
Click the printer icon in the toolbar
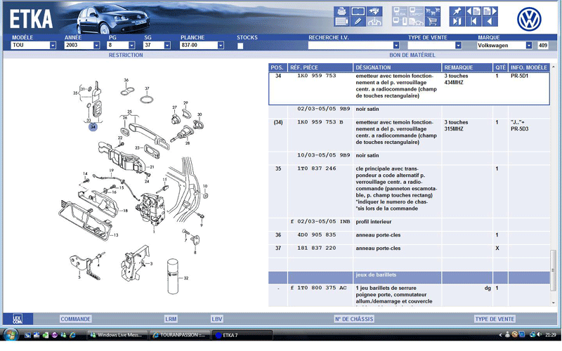pos(341,11)
